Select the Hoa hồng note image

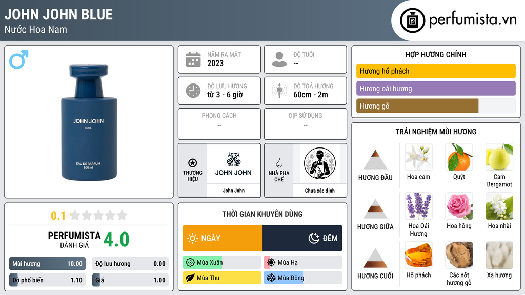coord(459,206)
